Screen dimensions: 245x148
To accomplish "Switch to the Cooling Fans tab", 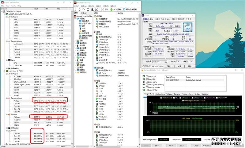I will tap(160, 94).
